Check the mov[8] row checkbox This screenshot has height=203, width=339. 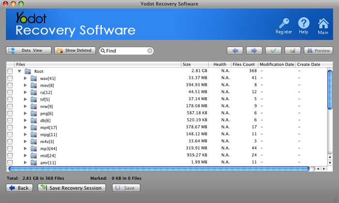[x=10, y=86]
